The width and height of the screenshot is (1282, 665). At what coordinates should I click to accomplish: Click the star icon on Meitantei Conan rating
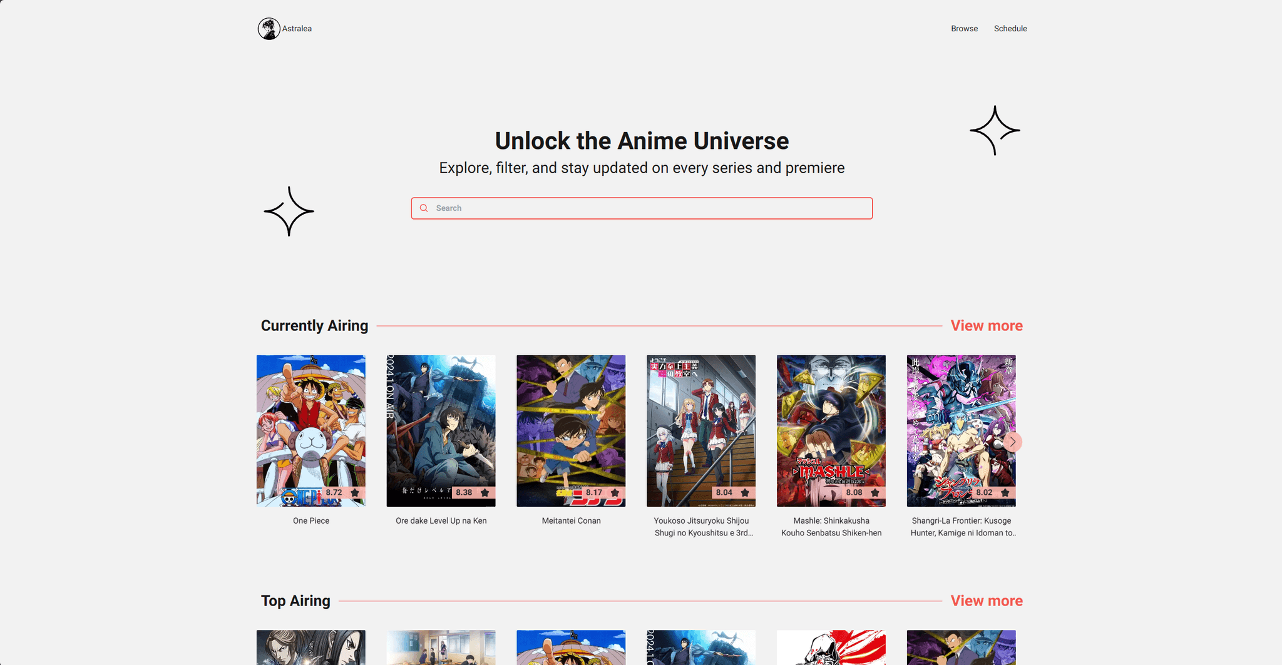coord(615,493)
